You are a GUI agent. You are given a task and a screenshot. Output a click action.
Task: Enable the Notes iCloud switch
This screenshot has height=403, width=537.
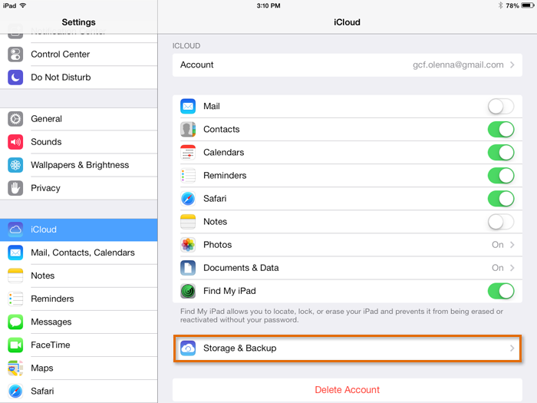tap(501, 222)
